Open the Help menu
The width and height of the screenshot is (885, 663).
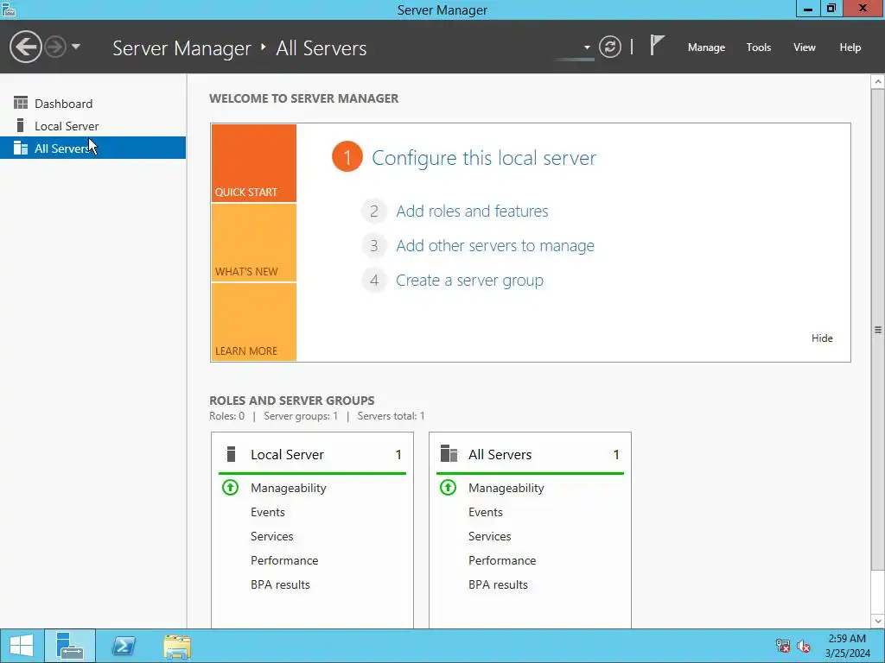tap(850, 47)
